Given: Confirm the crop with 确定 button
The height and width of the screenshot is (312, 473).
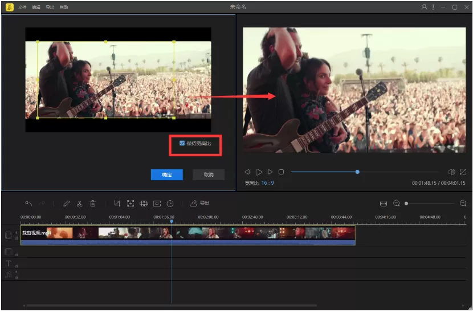Looking at the screenshot, I should click(167, 175).
